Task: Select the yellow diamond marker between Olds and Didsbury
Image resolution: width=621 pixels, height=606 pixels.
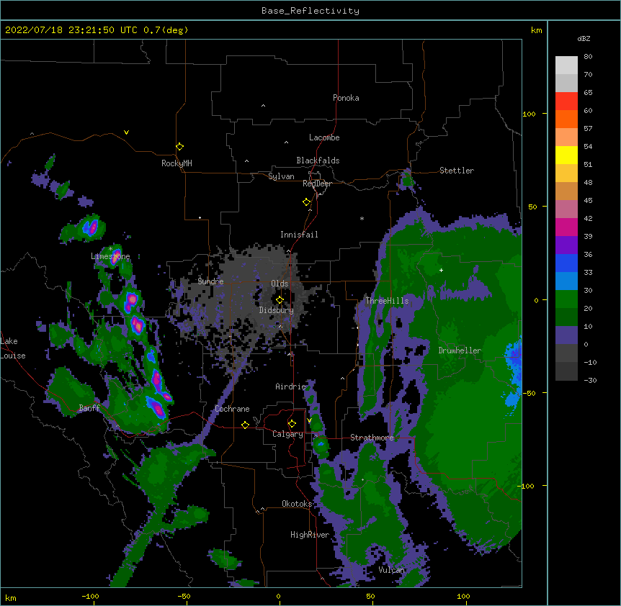Action: coord(280,299)
